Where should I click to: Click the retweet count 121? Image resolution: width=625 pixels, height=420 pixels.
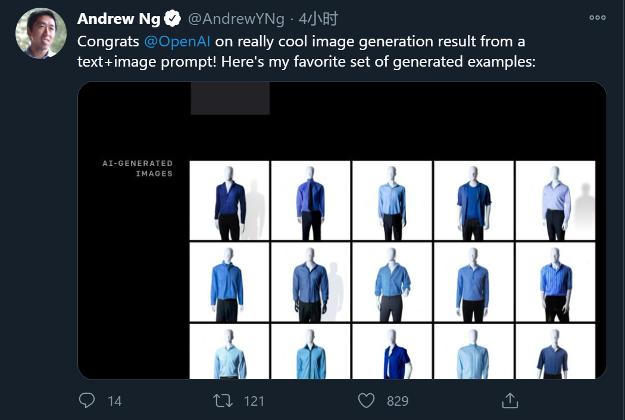coord(254,401)
